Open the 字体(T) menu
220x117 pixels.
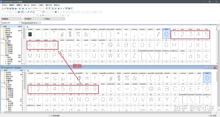click(34, 5)
